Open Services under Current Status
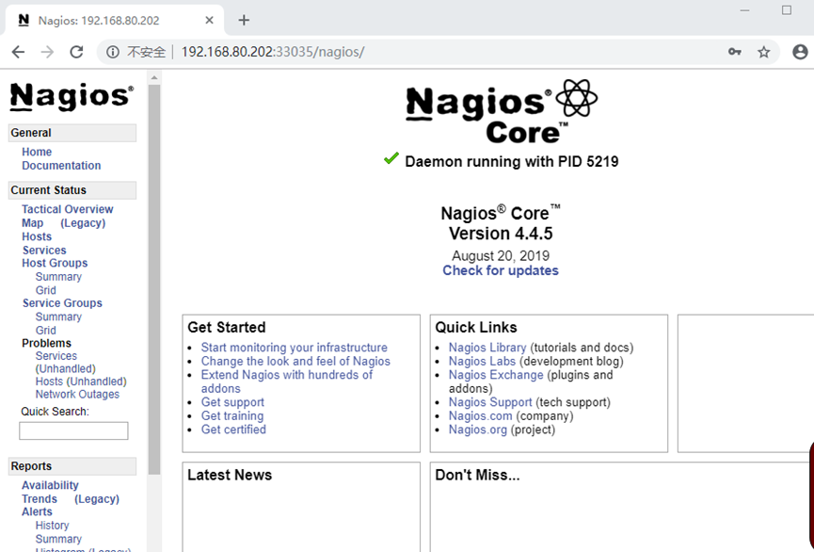Screen dimensions: 814x552 [x=44, y=250]
